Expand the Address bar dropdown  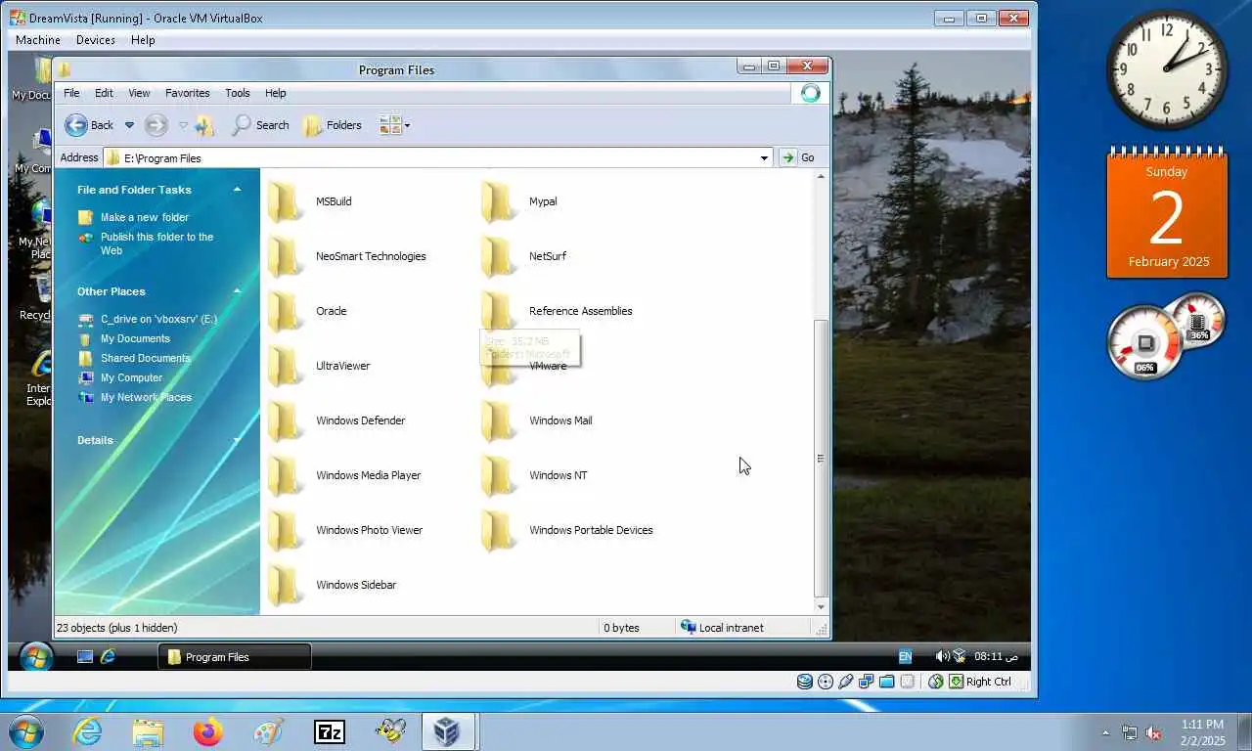coord(764,157)
